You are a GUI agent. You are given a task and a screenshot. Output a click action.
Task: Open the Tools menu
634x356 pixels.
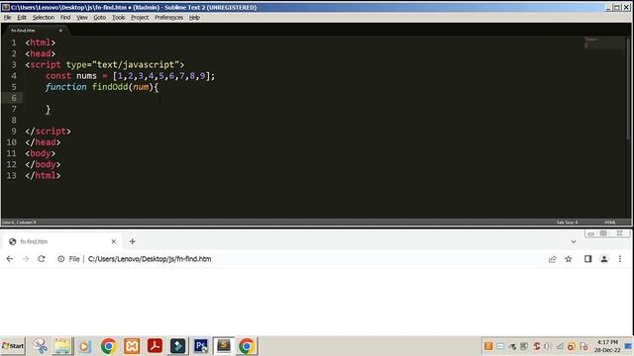118,18
